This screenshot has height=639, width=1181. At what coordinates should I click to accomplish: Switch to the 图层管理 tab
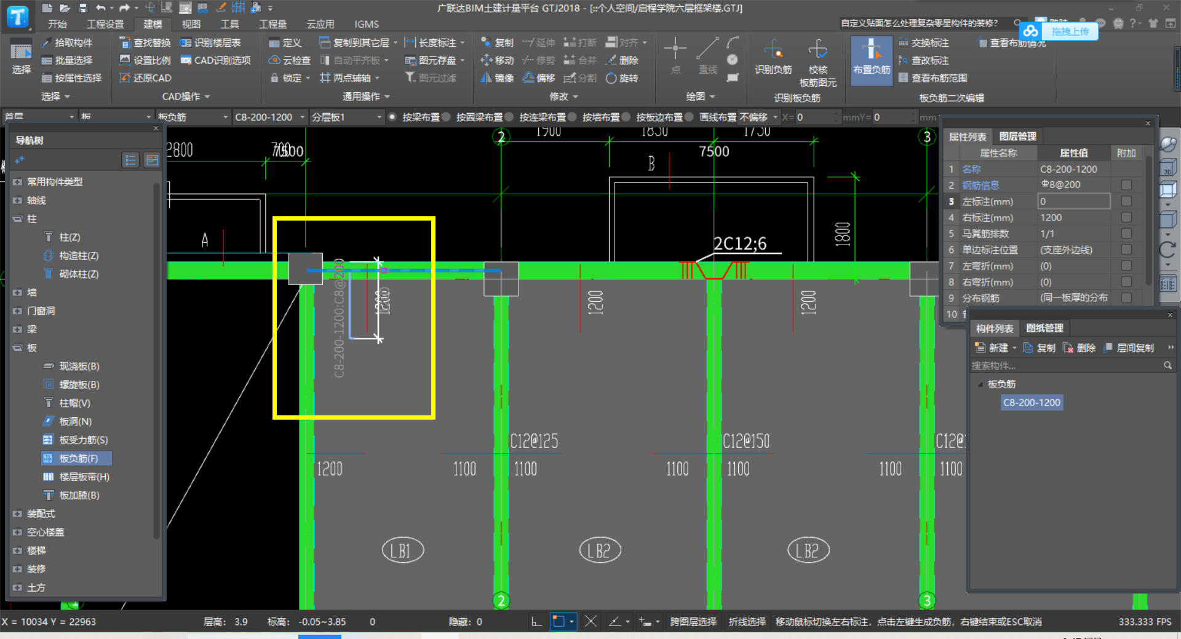1018,136
